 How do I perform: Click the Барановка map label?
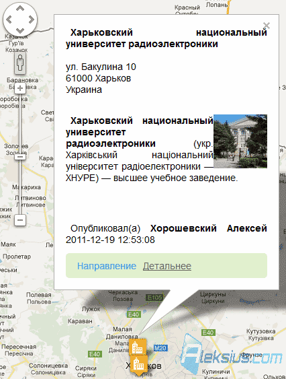tap(22, 79)
